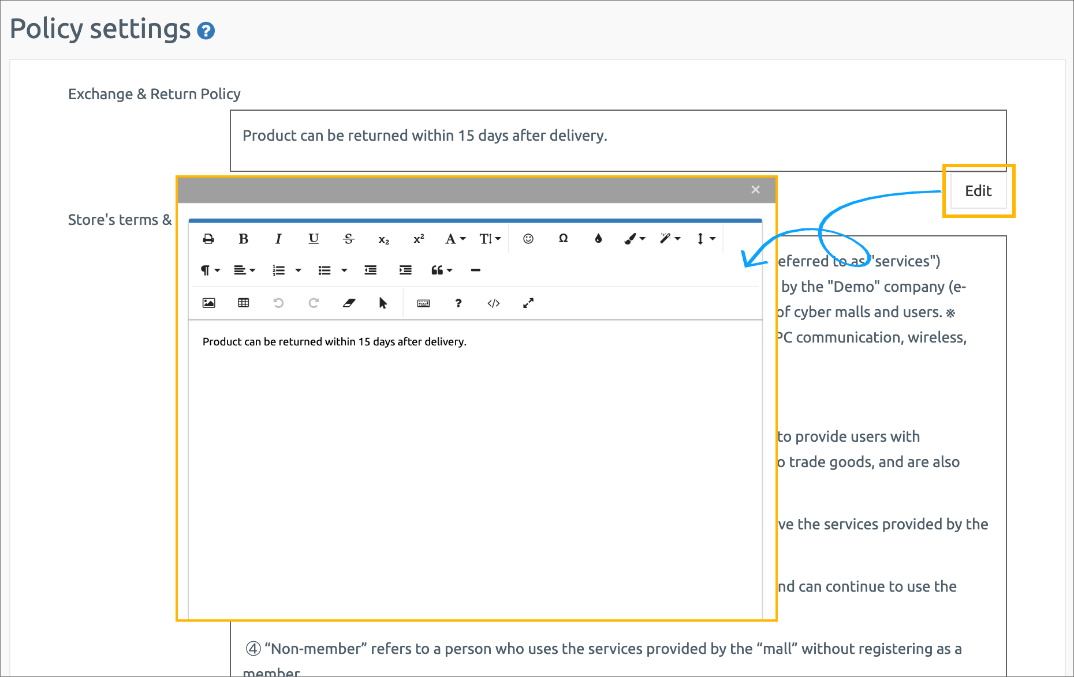Open the quote dropdown
The height and width of the screenshot is (677, 1074).
(442, 270)
